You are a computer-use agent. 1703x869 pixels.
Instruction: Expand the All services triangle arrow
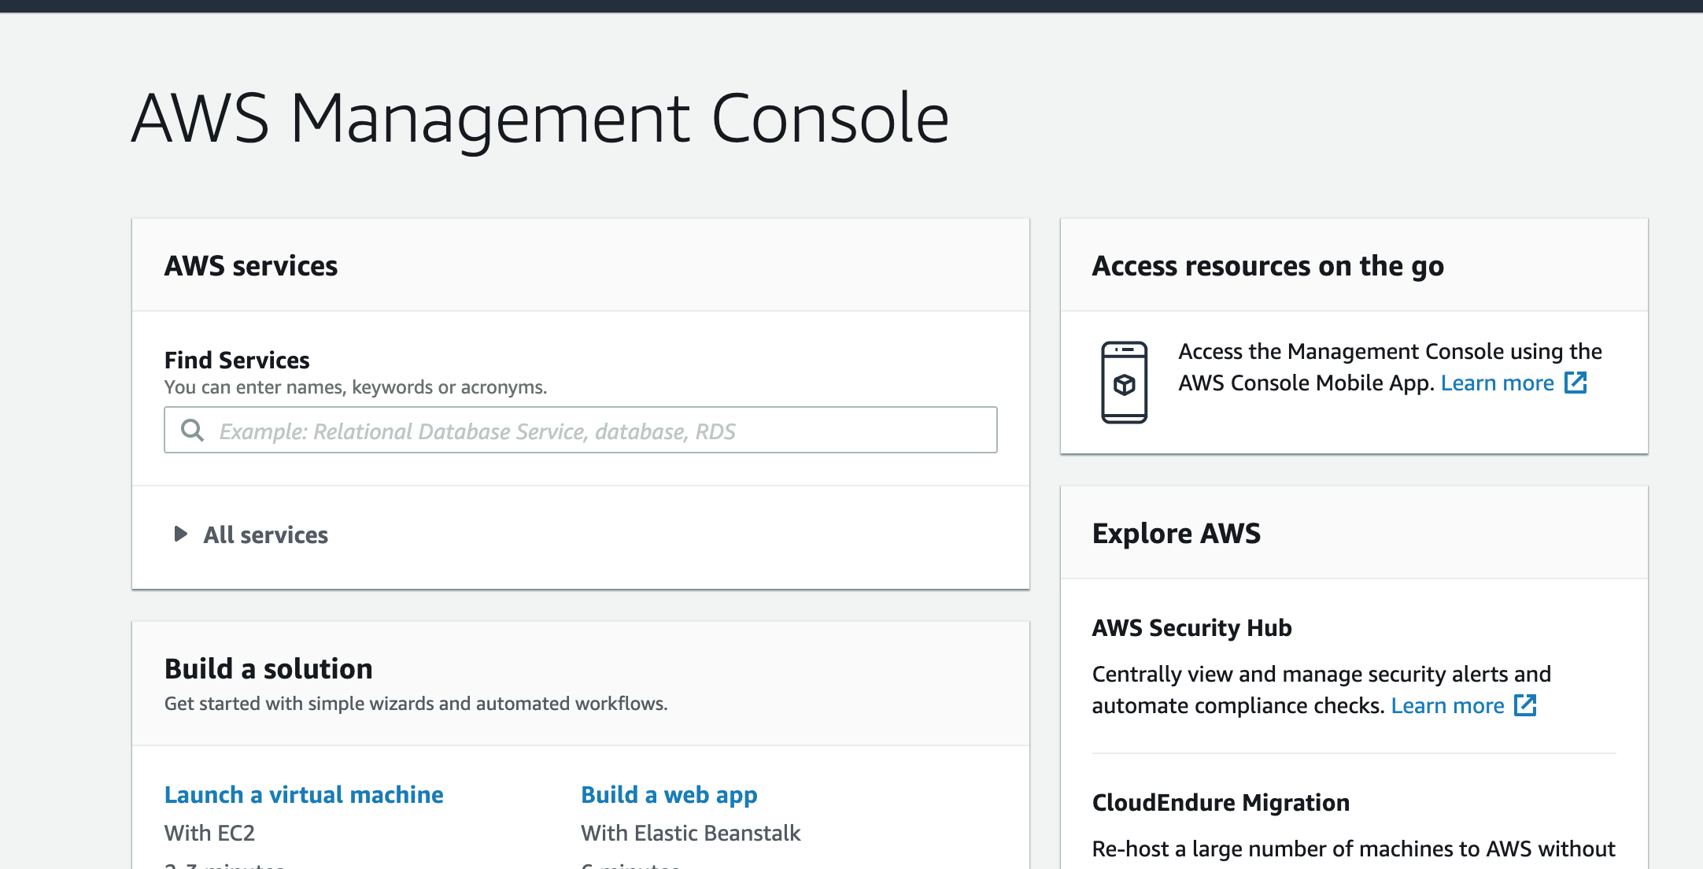(180, 534)
